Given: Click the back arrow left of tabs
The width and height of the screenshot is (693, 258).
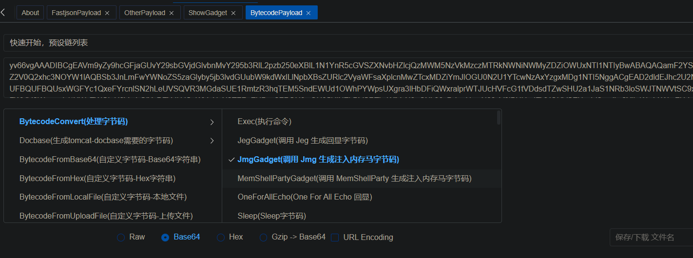Looking at the screenshot, I should click(3, 13).
